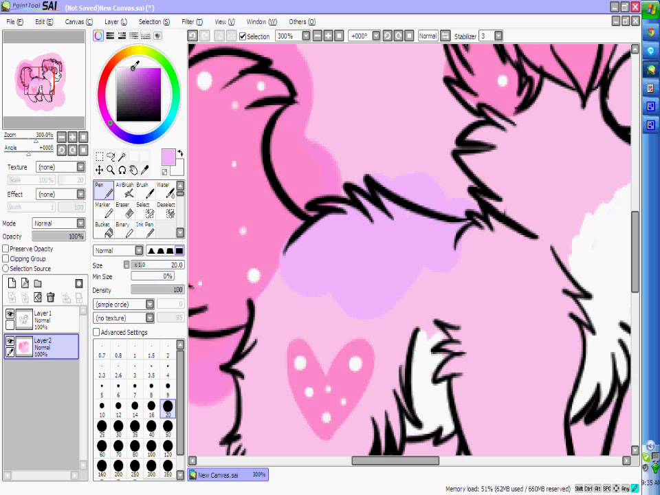This screenshot has width=660, height=495.
Task: Select Layer1 in the layer list
Action: tap(42, 320)
